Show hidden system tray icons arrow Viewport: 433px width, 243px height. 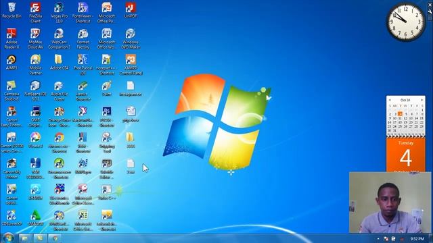378,238
